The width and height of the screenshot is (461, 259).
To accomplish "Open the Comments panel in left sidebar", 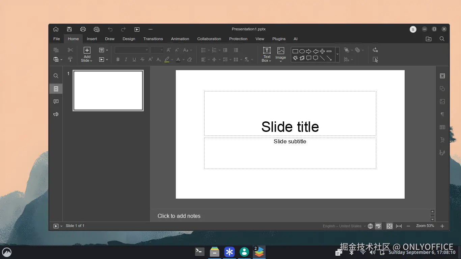I will (x=56, y=102).
